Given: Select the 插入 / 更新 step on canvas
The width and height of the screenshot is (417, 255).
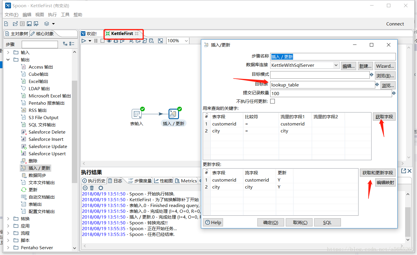Looking at the screenshot, I should pos(173,114).
